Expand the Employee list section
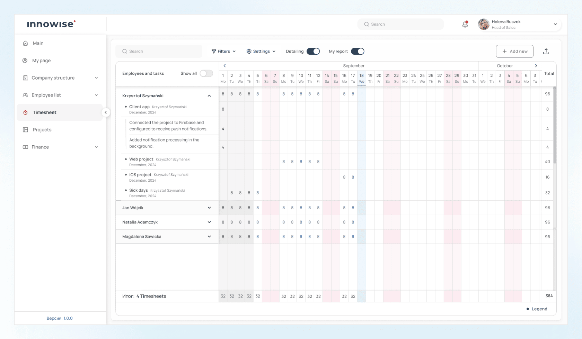Viewport: 582px width, 339px height. [x=96, y=95]
